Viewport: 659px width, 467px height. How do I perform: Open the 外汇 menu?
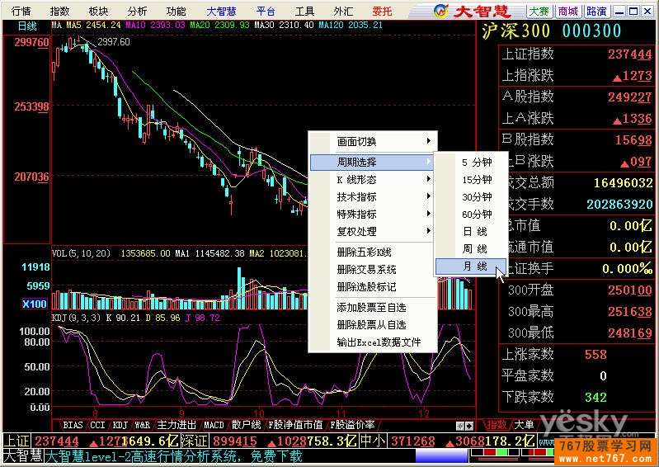click(343, 12)
